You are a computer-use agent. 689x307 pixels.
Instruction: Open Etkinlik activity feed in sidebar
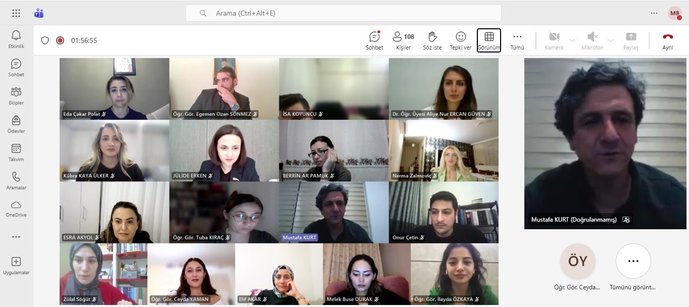[16, 39]
